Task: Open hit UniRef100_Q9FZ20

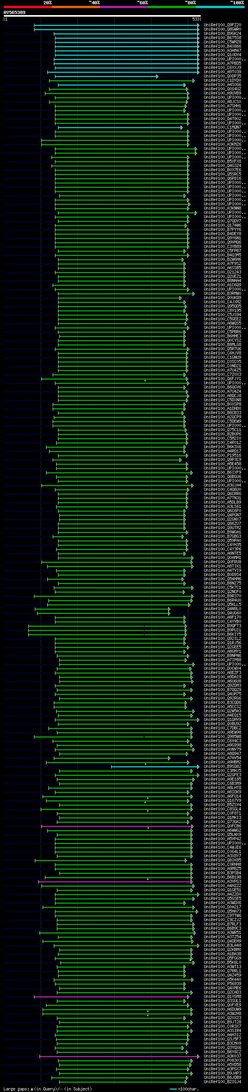Action: [x=222, y=25]
